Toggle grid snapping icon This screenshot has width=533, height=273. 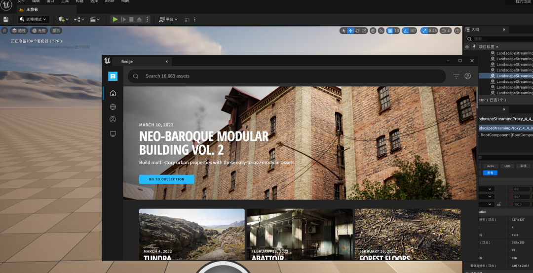click(x=390, y=31)
